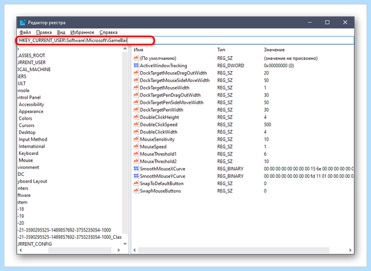Screen dimensions: 371x271
Task: Select the International key in the tree
Action: coord(32,146)
